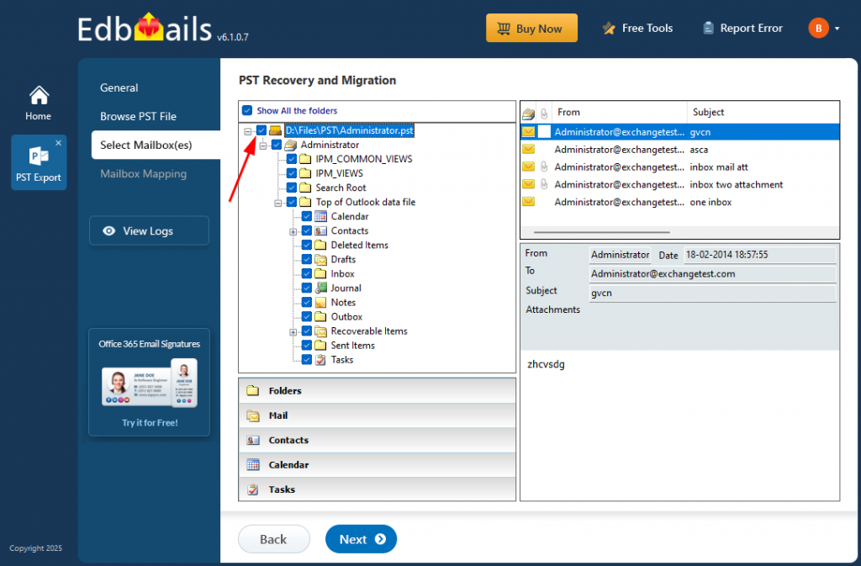Viewport: 861px width, 566px height.
Task: Sort messages by the From column header
Action: pos(619,112)
